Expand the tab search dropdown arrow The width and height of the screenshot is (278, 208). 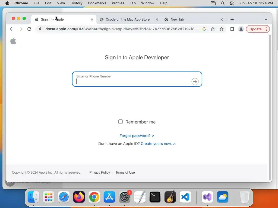tap(266, 19)
